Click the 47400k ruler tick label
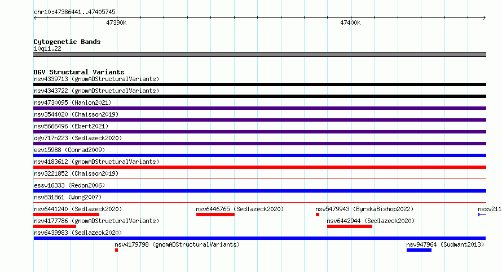 [350, 23]
